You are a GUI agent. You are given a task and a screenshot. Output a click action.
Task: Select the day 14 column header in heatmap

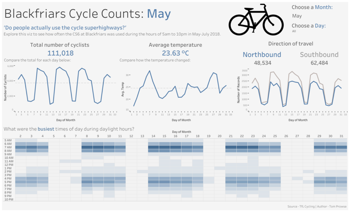coord(153,136)
